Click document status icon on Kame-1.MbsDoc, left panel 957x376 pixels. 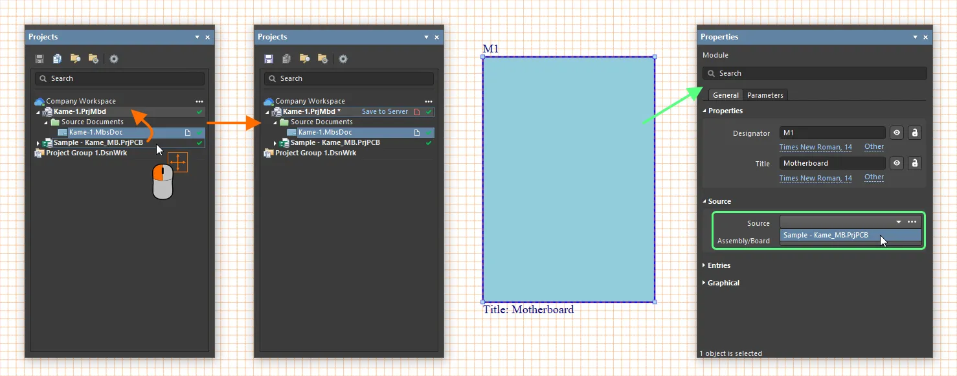188,133
